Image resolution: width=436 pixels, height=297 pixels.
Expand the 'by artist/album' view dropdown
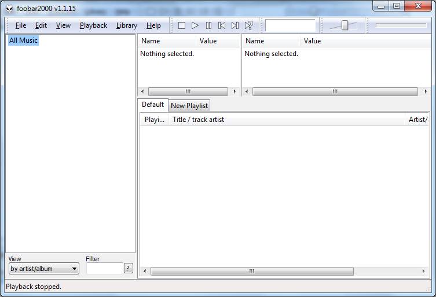44,269
